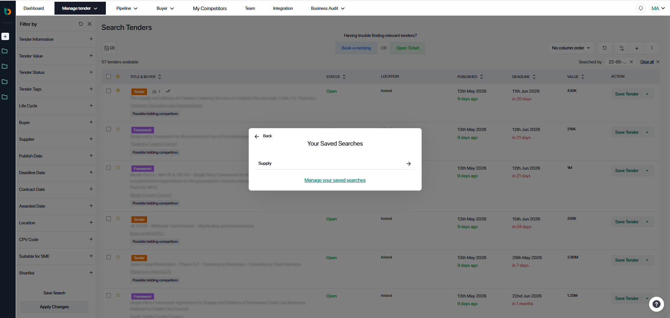Click the views eye icon on the first tender
Viewport: 670px width, 318px height.
(154, 92)
